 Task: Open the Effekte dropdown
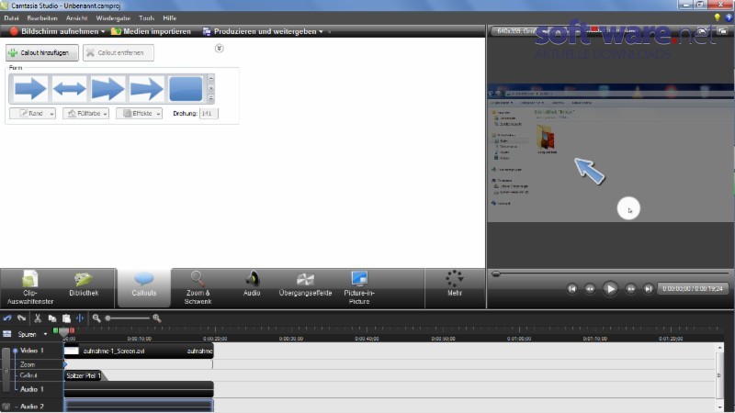tap(140, 113)
